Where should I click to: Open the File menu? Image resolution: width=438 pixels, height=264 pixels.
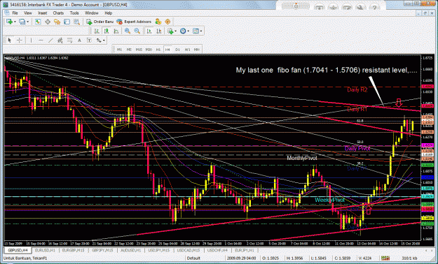15,13
